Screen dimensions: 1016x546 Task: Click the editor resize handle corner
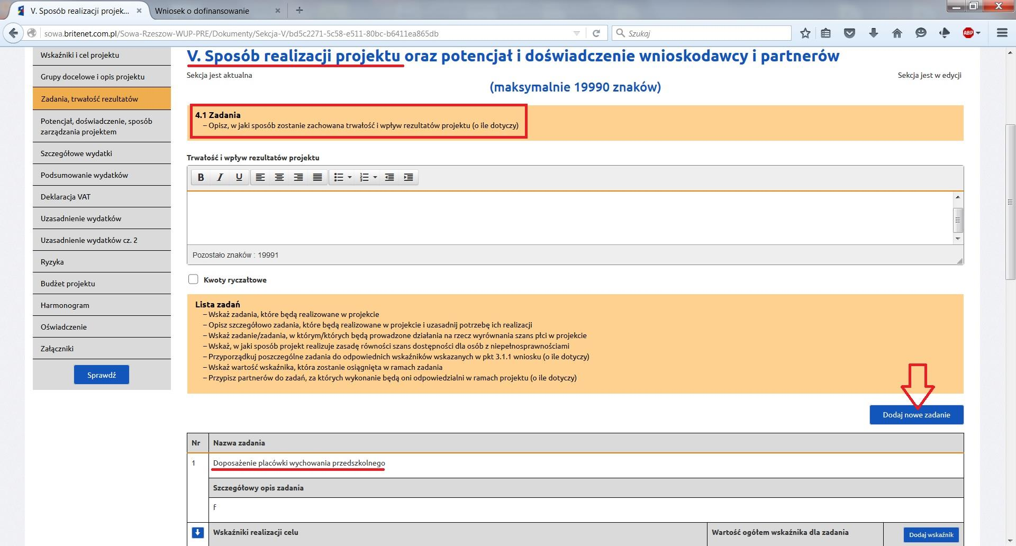coord(960,261)
